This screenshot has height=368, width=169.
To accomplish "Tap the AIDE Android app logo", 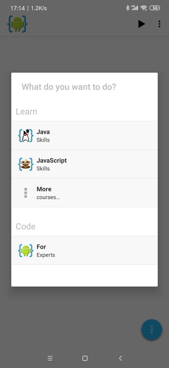I will coord(17,24).
